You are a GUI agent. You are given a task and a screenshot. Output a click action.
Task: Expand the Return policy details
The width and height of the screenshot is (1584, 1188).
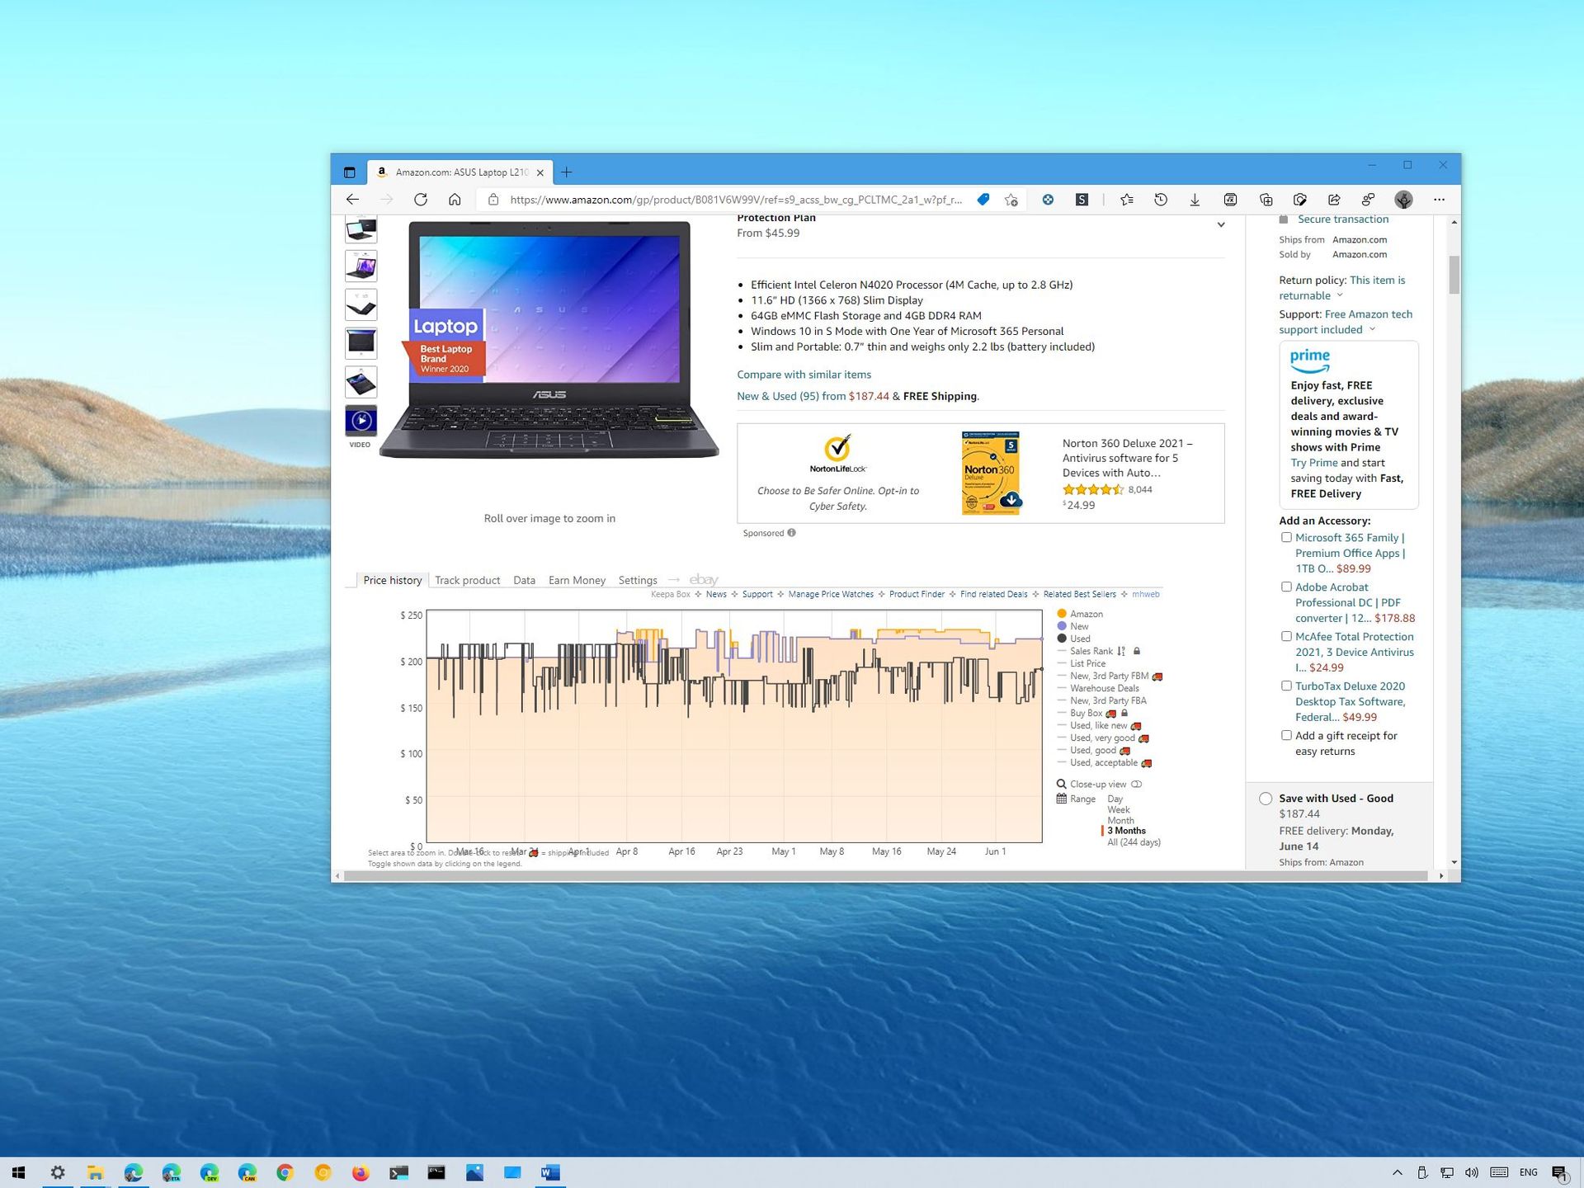coord(1340,295)
